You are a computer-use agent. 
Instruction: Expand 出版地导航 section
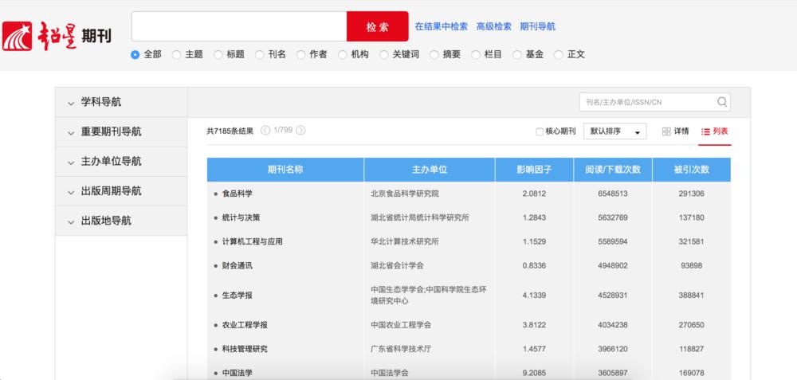121,221
